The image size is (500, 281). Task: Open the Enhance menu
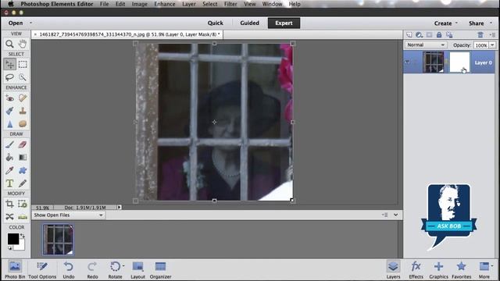165,4
